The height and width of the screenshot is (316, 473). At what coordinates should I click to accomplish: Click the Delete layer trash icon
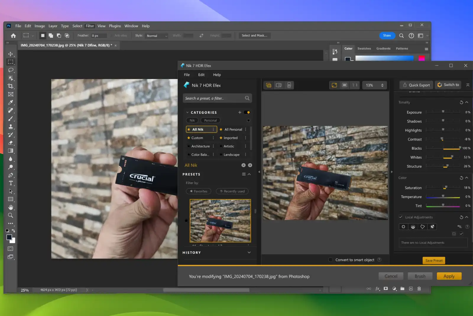pos(419,289)
